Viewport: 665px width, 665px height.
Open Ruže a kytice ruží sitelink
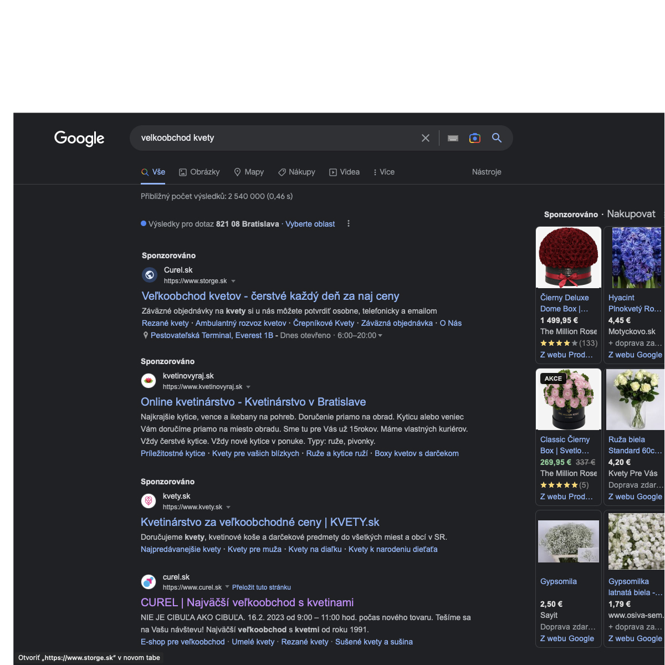pyautogui.click(x=337, y=453)
